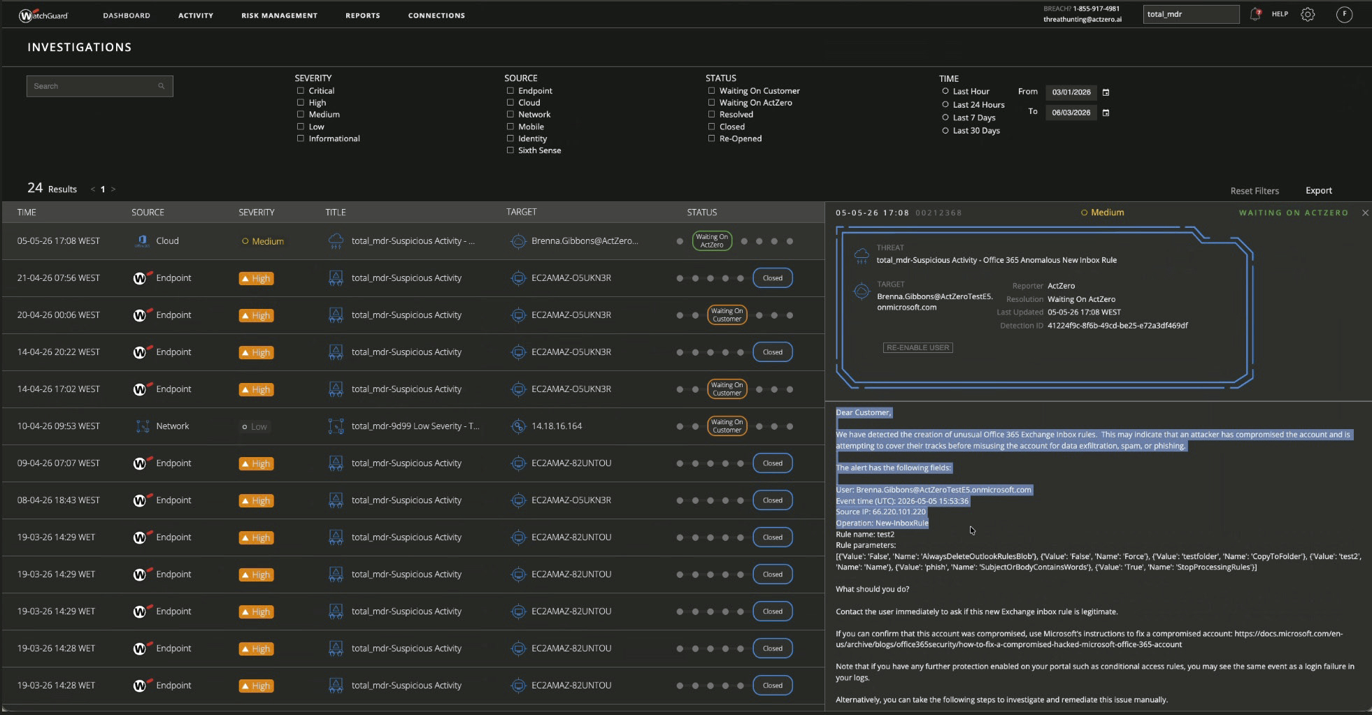
Task: Edit the From date field 03/01/2026
Action: pos(1071,92)
